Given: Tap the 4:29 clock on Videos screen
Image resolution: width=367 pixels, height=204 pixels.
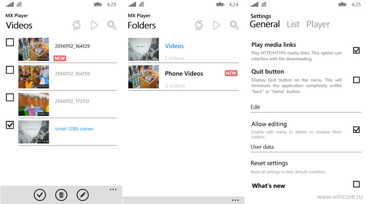Looking at the screenshot, I should point(112,4).
